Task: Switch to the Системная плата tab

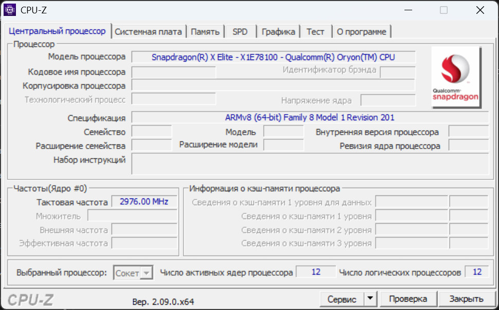Action: [149, 32]
